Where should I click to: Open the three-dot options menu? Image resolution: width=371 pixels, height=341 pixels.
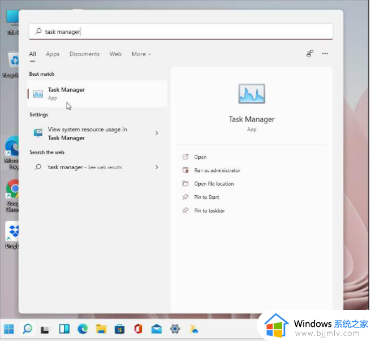click(x=325, y=54)
